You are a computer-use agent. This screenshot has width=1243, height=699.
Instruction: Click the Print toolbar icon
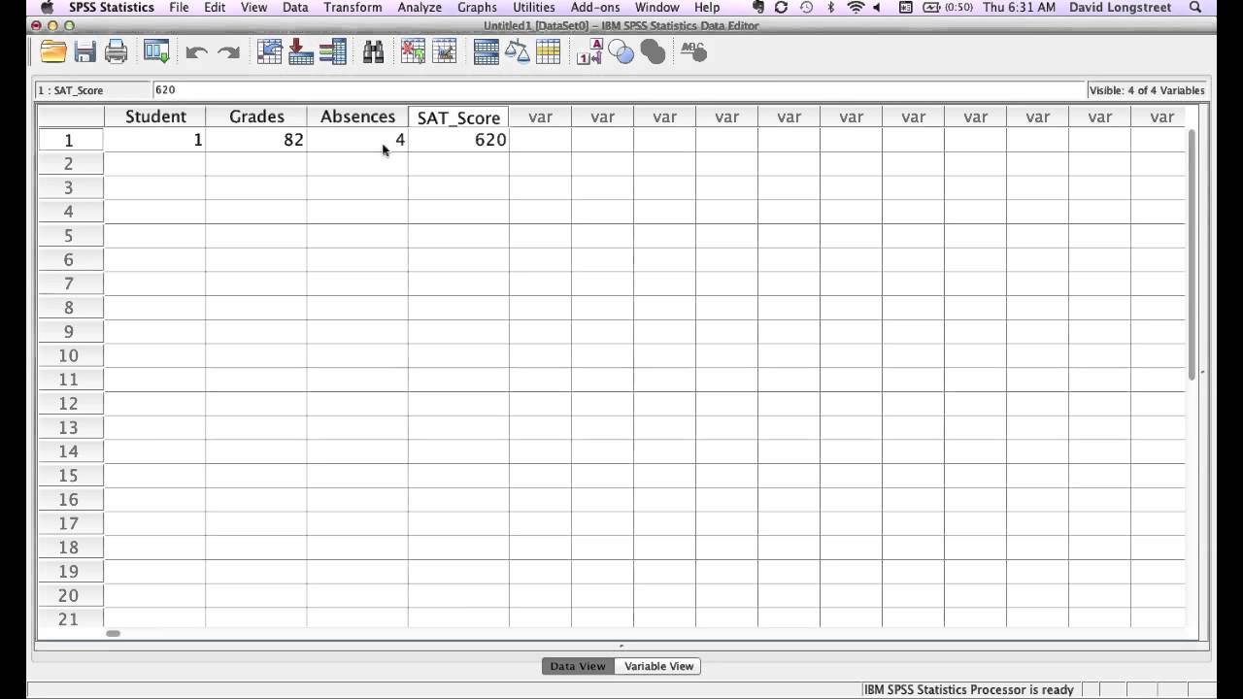pos(117,52)
